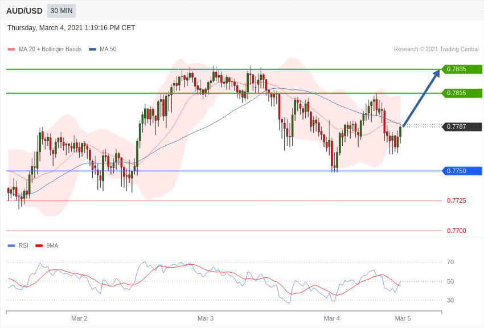The image size is (484, 328).
Task: Click the 0.7725 support price label
Action: coord(457,201)
